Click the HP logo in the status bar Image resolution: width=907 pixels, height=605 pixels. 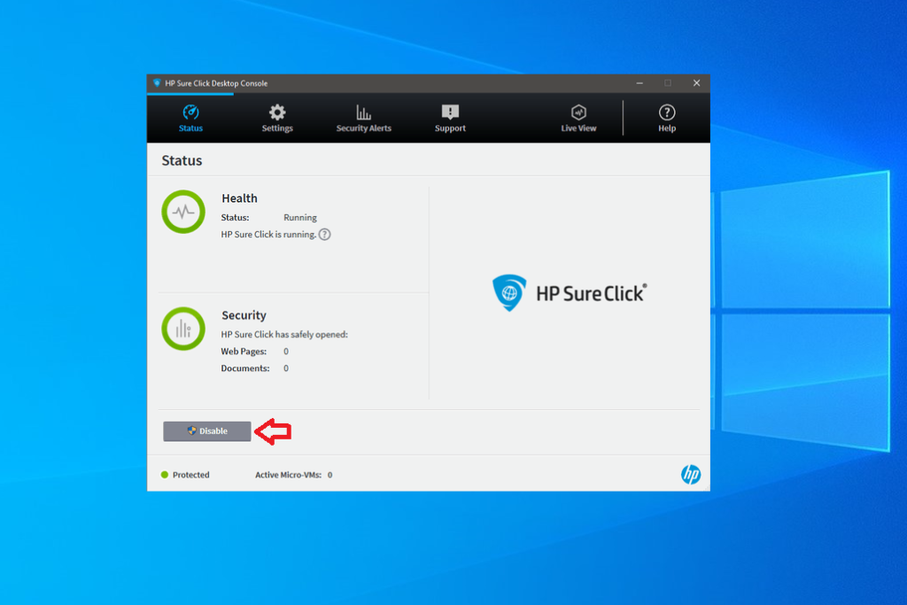[691, 474]
